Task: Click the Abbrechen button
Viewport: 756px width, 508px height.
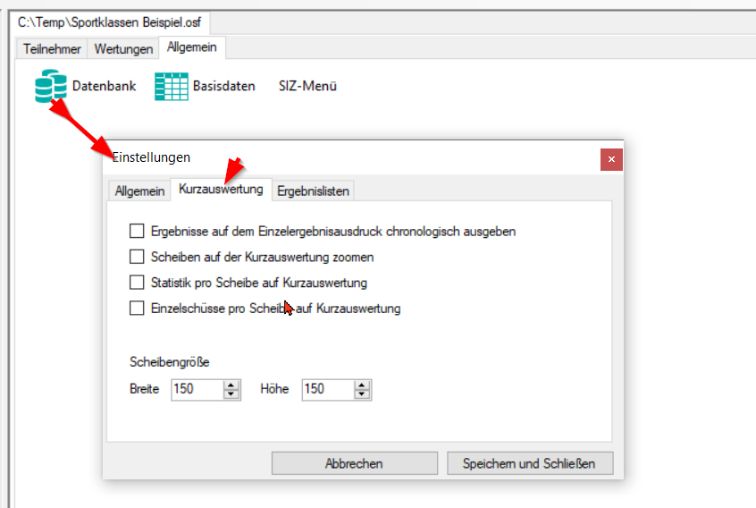Action: click(x=354, y=463)
